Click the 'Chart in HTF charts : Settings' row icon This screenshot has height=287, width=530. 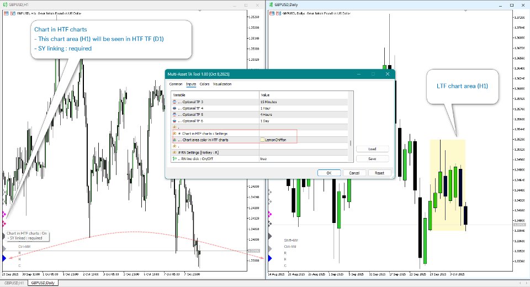pyautogui.click(x=174, y=134)
